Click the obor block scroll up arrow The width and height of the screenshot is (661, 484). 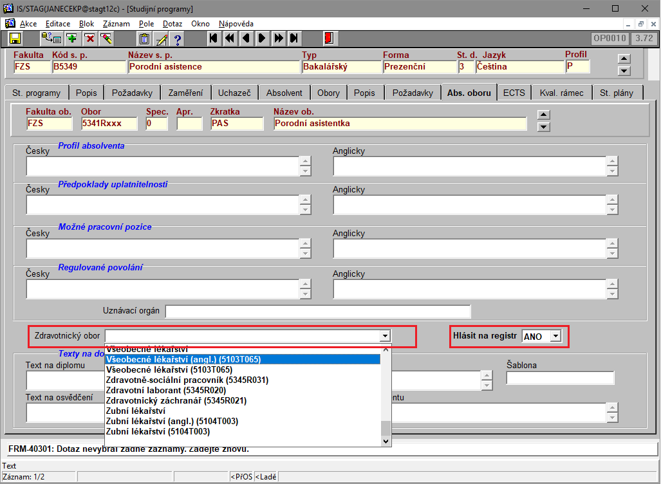544,115
